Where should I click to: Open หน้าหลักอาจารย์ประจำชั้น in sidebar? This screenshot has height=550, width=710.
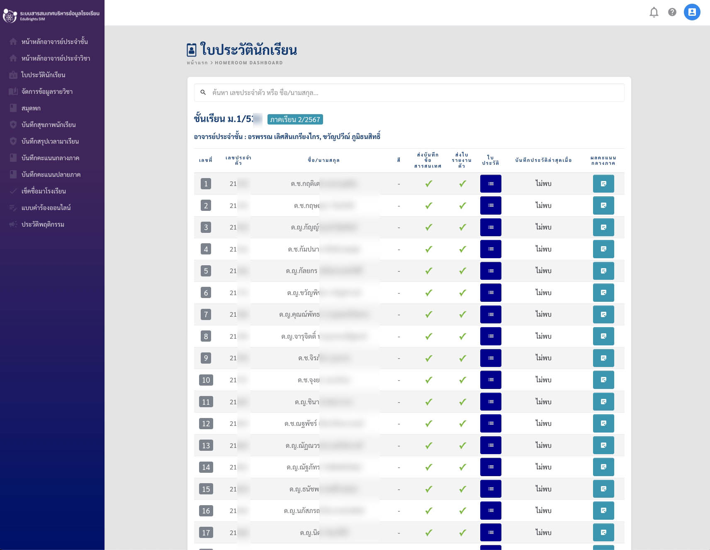pyautogui.click(x=54, y=42)
